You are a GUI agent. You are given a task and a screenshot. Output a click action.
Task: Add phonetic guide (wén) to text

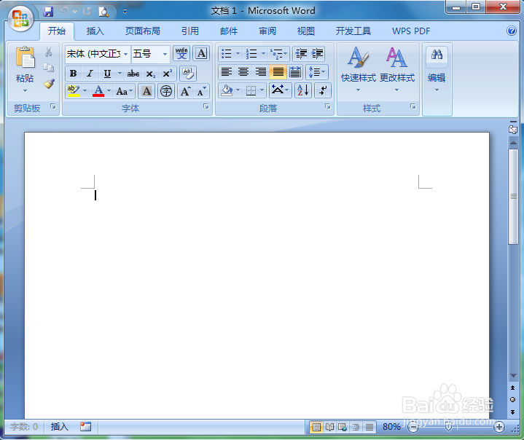tap(181, 53)
